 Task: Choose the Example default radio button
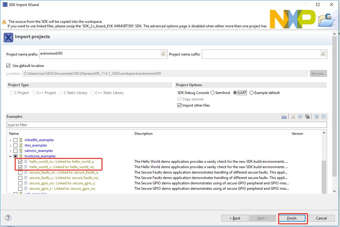251,93
